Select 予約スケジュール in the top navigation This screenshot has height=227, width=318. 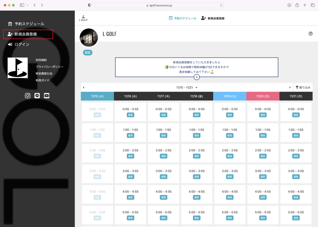pyautogui.click(x=183, y=18)
